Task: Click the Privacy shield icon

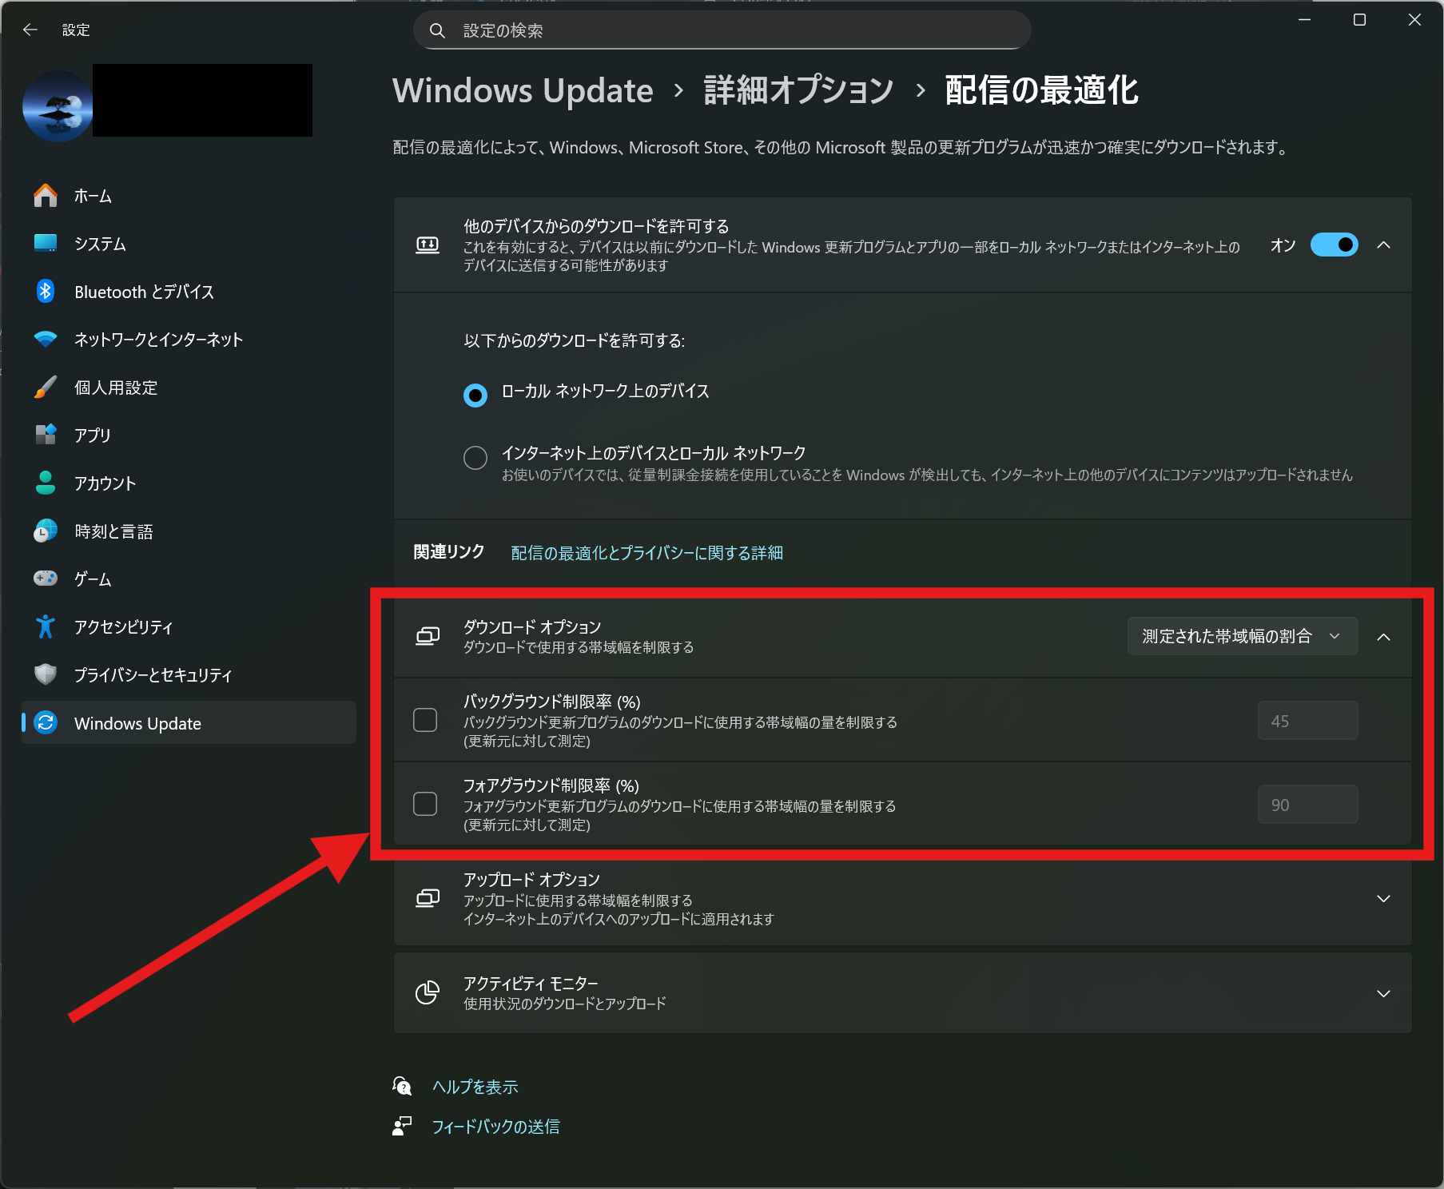Action: (46, 675)
